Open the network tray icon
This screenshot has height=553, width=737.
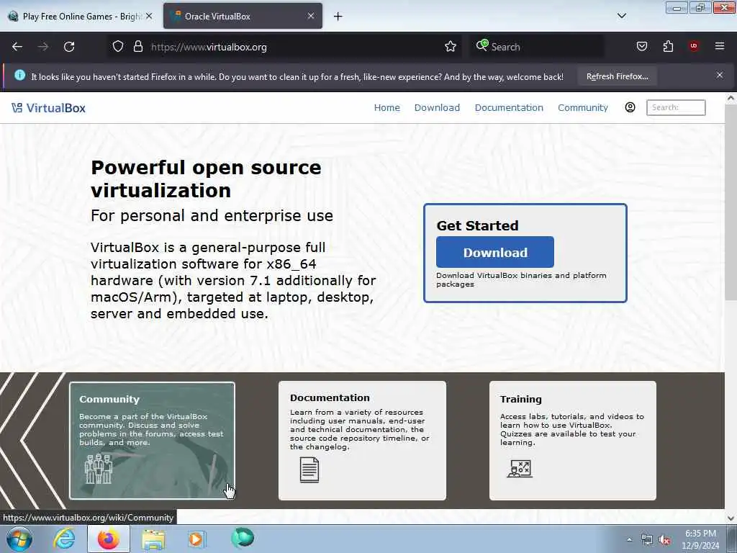pyautogui.click(x=647, y=540)
